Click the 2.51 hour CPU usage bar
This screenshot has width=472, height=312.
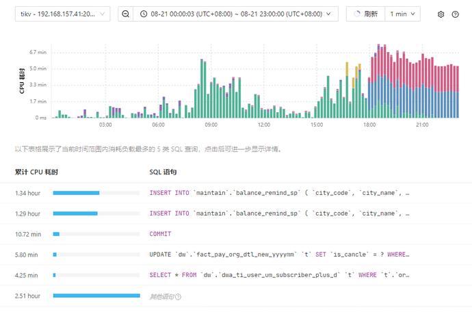pyautogui.click(x=96, y=296)
